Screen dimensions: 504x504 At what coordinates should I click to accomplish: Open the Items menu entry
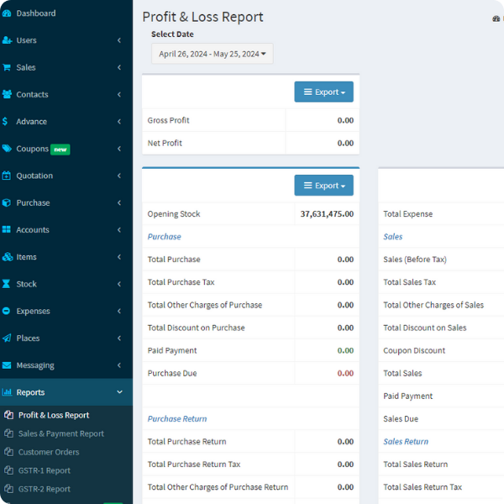(x=26, y=257)
